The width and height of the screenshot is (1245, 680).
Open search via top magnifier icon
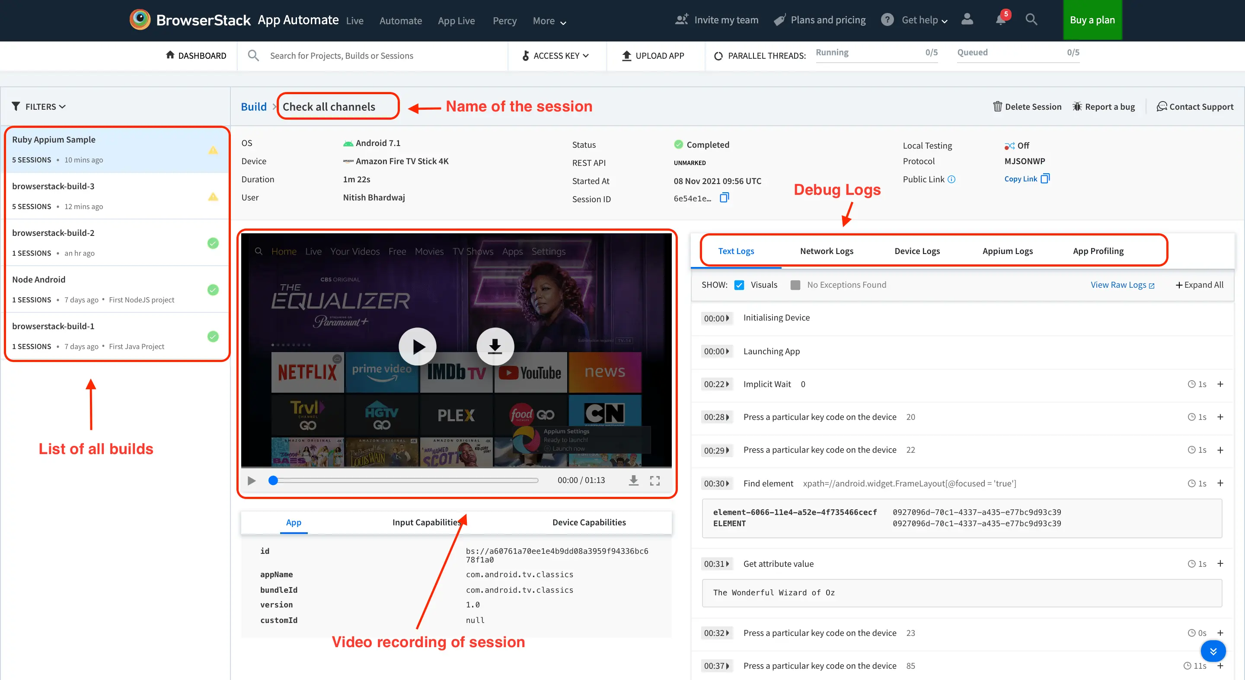[x=1031, y=20]
